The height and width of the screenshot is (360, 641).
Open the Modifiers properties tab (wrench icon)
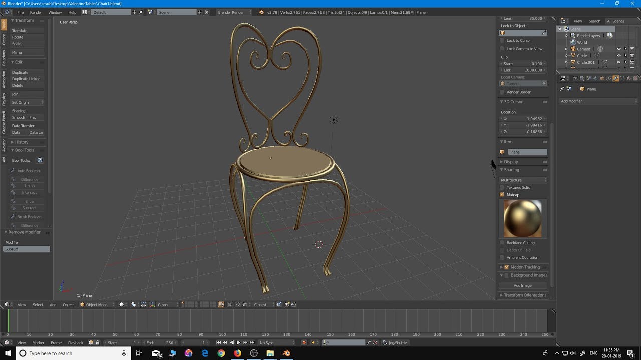[615, 78]
